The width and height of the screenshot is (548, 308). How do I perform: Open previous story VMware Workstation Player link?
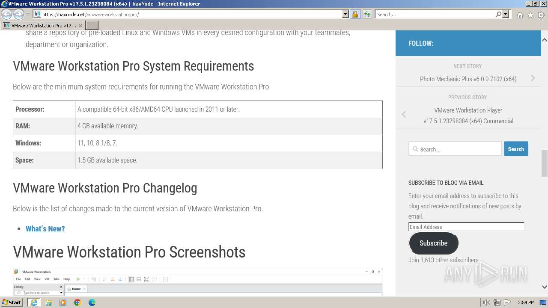[x=468, y=115]
